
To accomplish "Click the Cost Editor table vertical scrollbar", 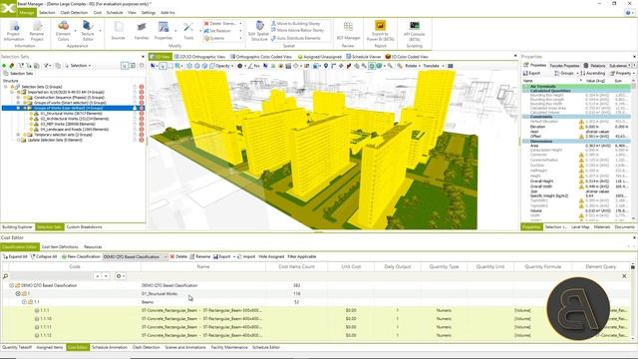I will point(633,301).
